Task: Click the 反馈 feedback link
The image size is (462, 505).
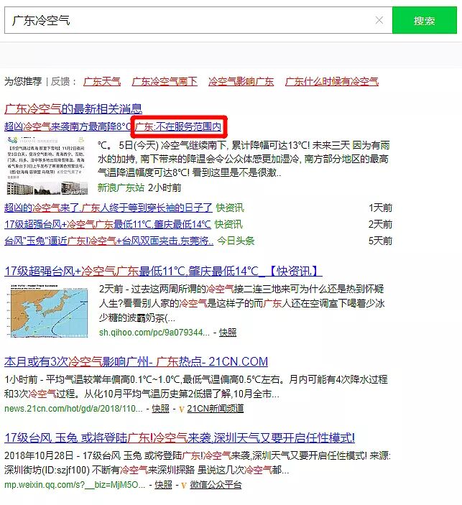Action: pyautogui.click(x=60, y=81)
